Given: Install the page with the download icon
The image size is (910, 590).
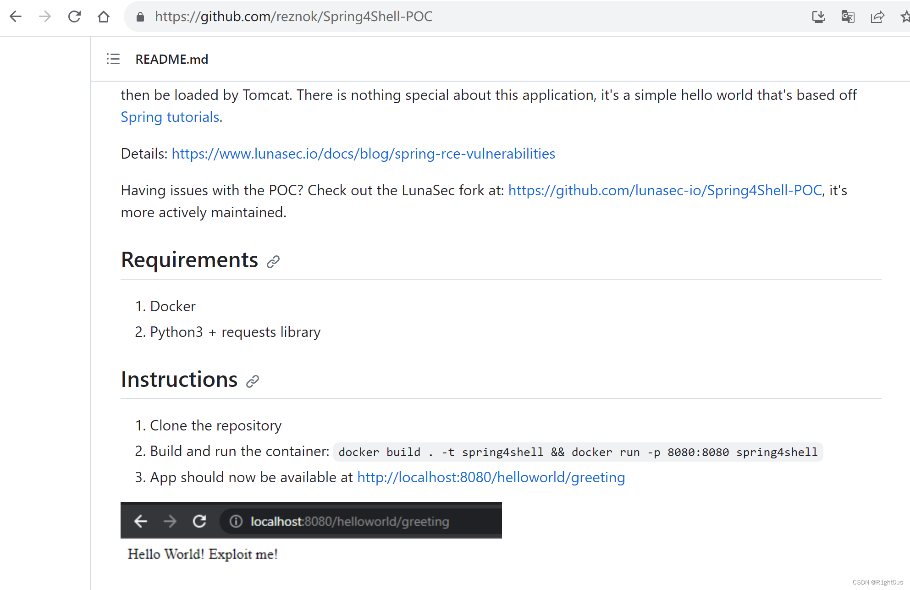Looking at the screenshot, I should pos(818,17).
